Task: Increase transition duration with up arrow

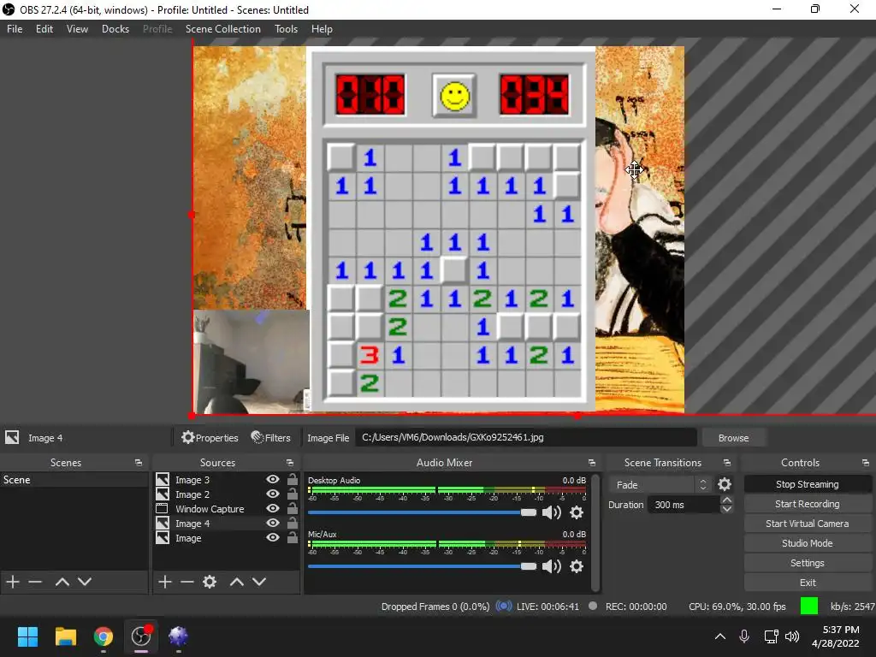Action: 727,500
